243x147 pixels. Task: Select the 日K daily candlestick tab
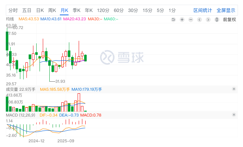click(x=40, y=11)
